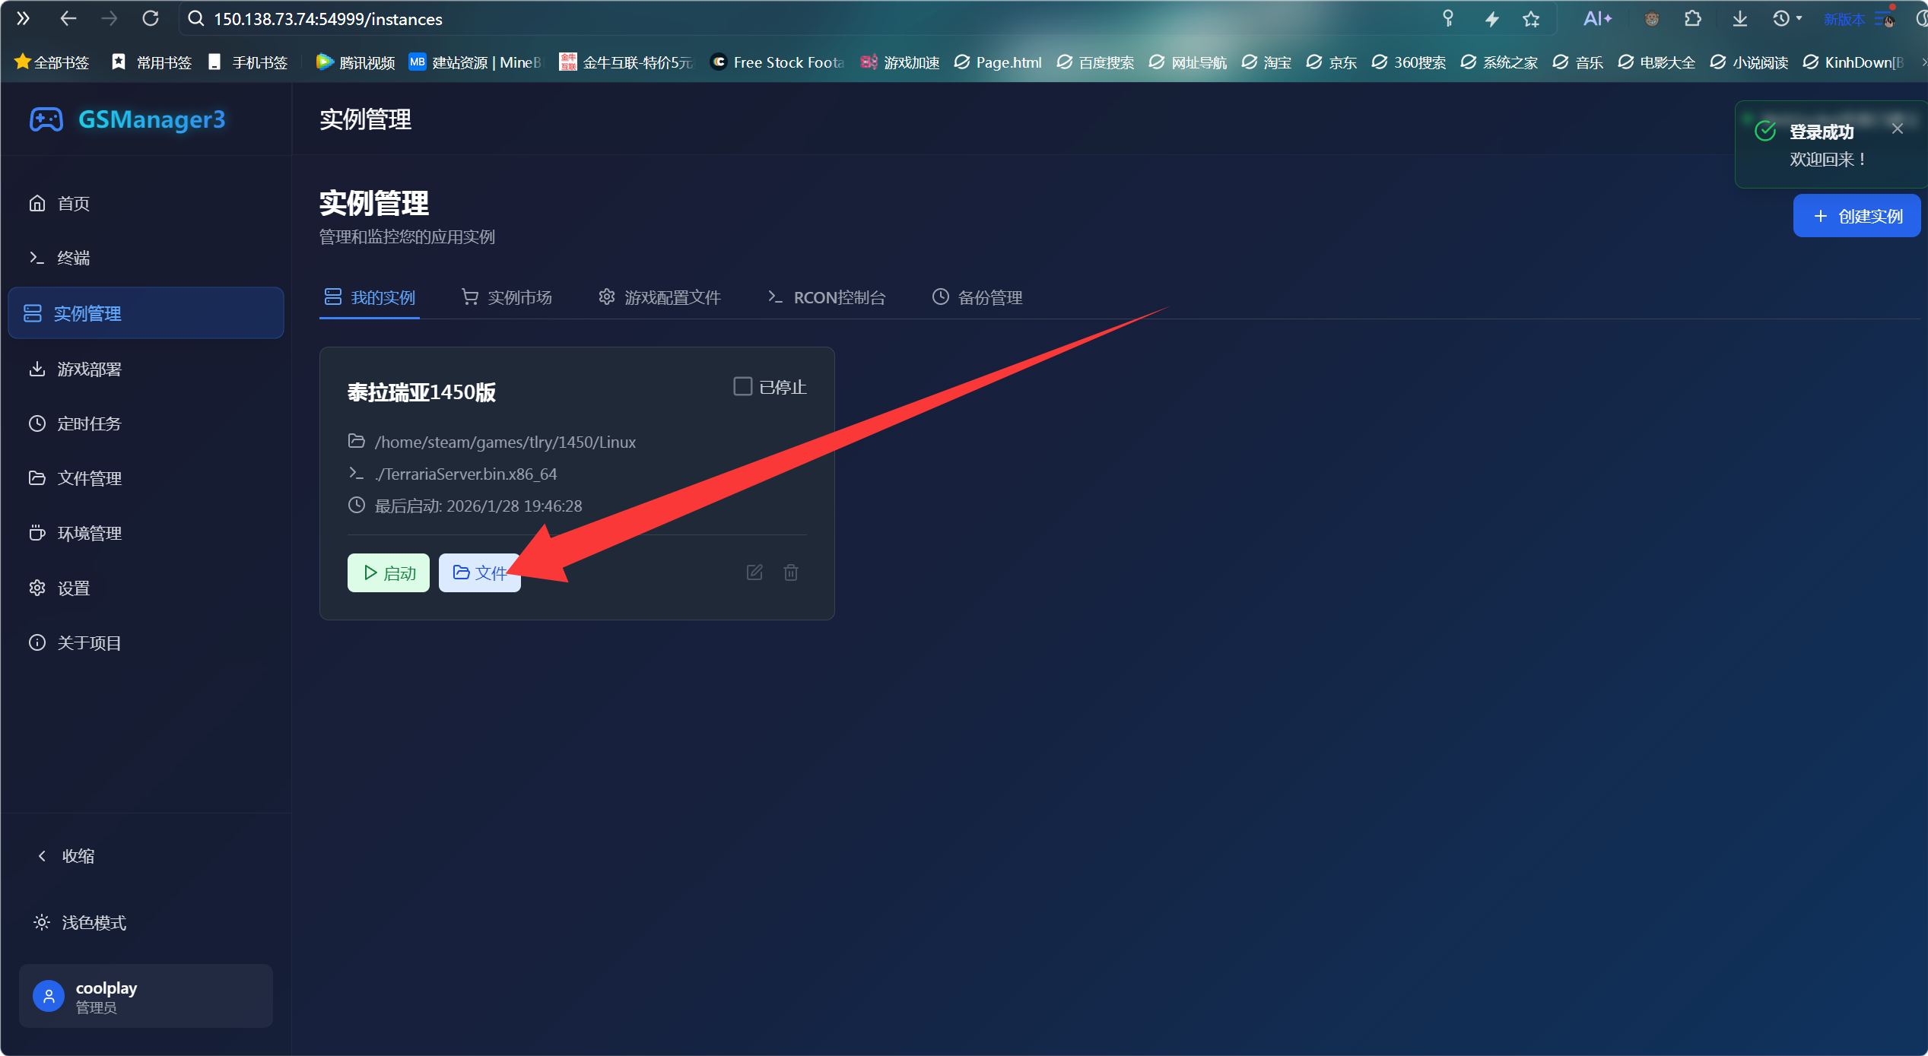The width and height of the screenshot is (1928, 1056).
Task: Switch to the 实例市场 tab
Action: 507,297
